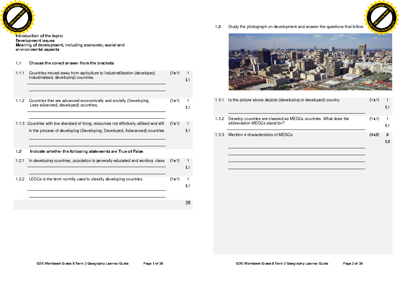Click the L2 level label
The image size is (399, 282).
point(387,141)
